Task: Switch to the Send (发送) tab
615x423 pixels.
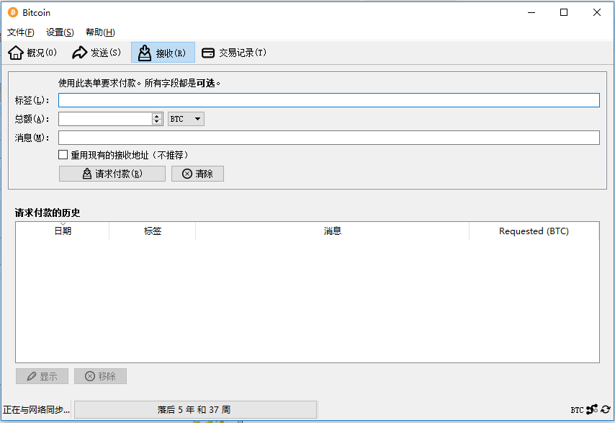Action: [96, 53]
